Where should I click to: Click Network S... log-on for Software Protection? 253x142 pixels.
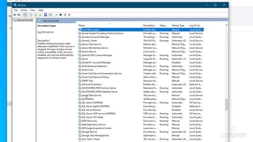coord(195,84)
